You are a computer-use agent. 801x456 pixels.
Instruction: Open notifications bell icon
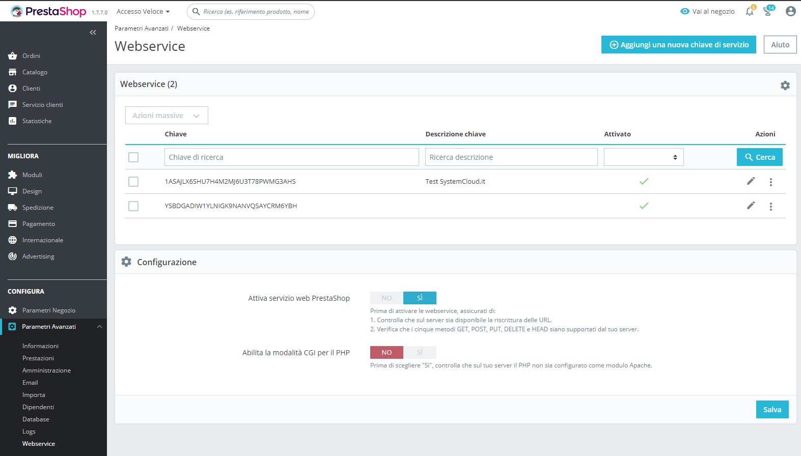750,11
